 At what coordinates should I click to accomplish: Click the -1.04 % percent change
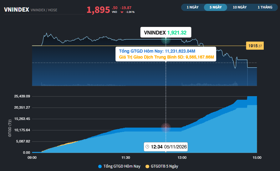click(x=130, y=12)
